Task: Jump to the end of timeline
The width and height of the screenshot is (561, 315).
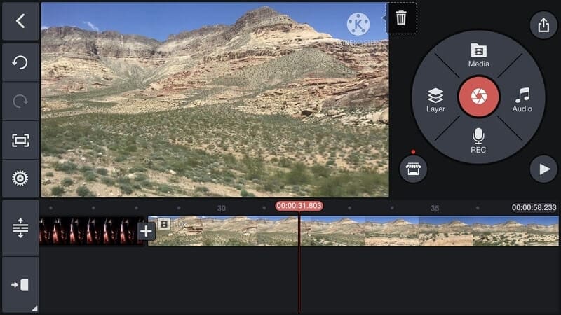Action: coord(20,285)
